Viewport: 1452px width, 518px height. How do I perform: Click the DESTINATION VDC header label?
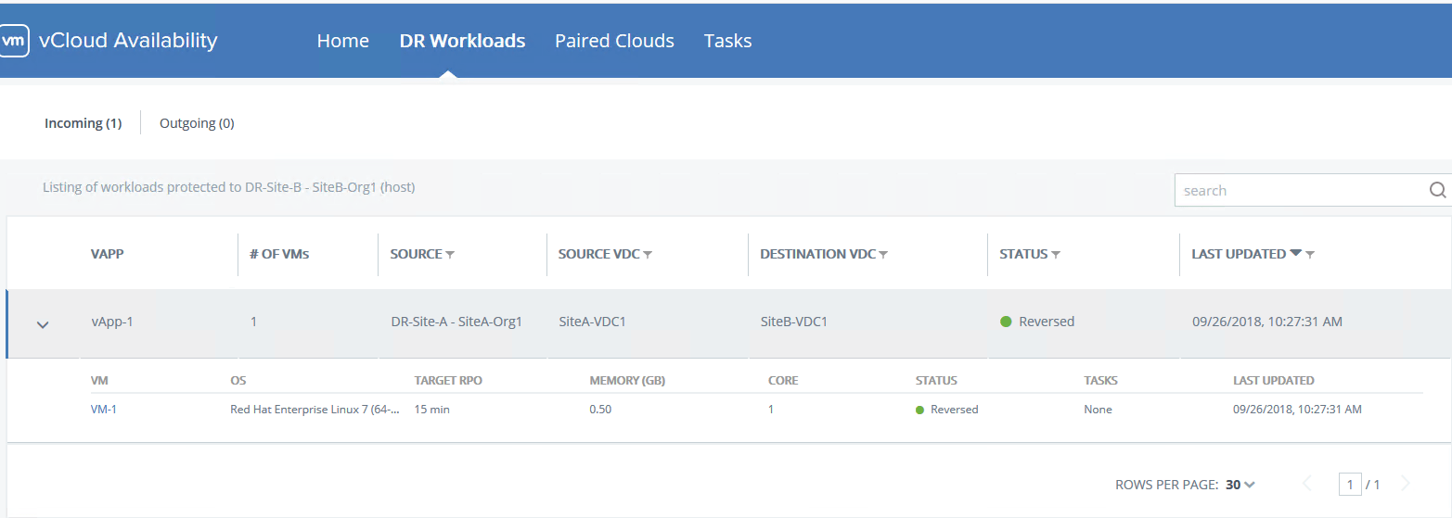(x=817, y=254)
